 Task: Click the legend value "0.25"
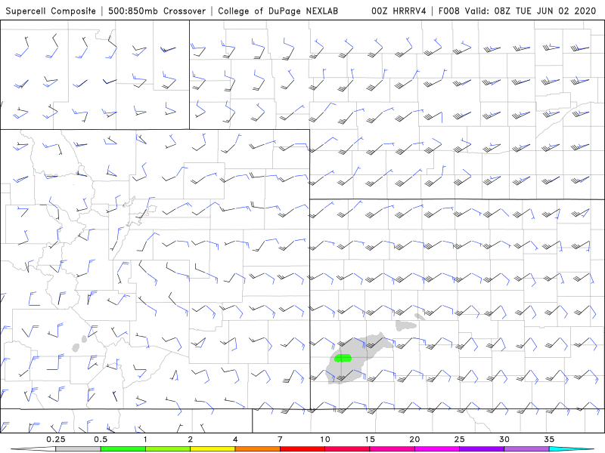tap(56, 439)
